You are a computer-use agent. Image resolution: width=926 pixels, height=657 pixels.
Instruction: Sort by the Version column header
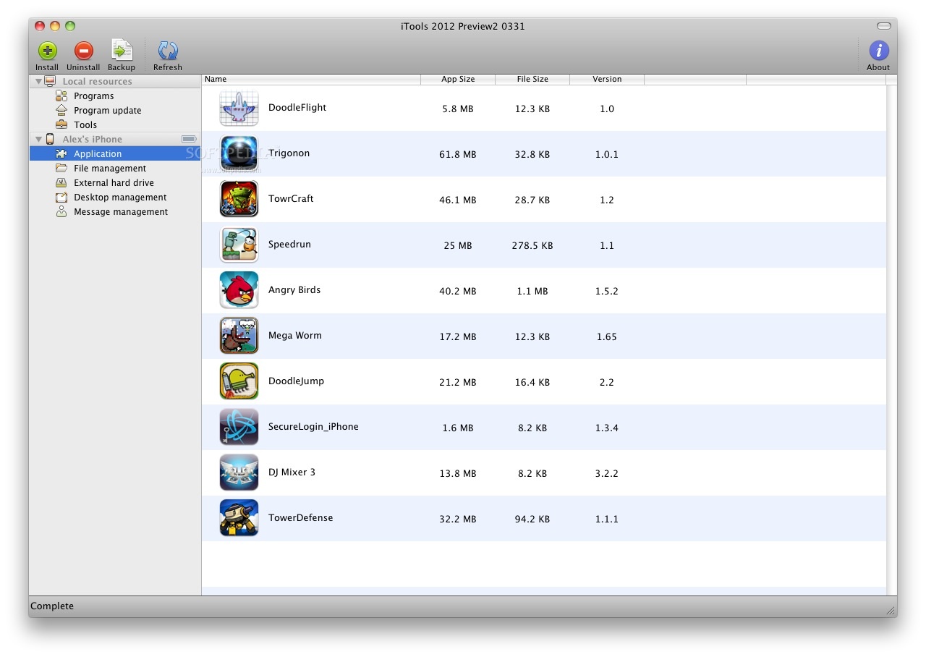[607, 79]
